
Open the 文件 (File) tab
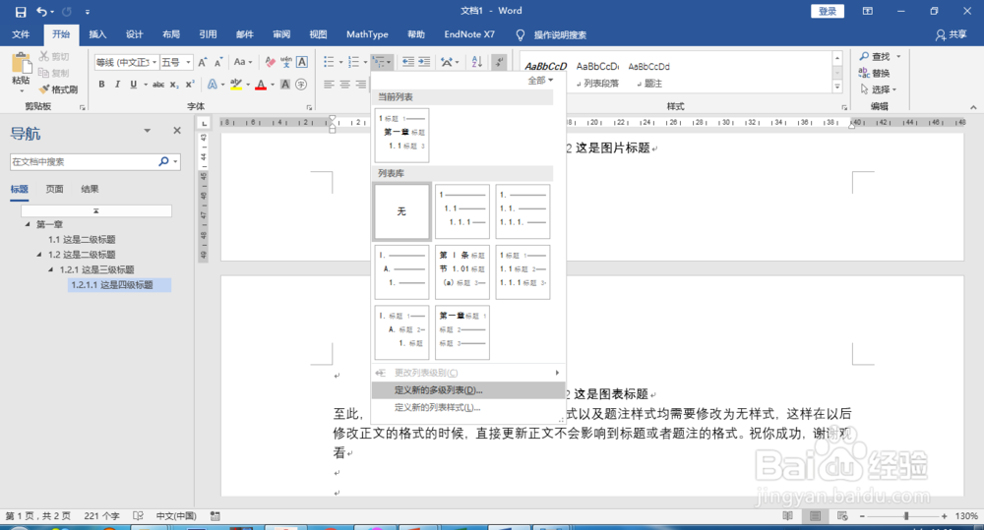pyautogui.click(x=21, y=34)
